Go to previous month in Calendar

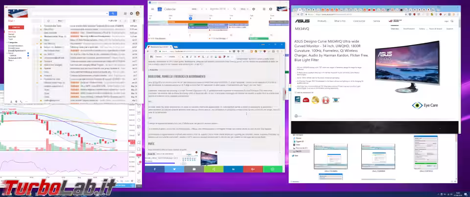coord(202,9)
